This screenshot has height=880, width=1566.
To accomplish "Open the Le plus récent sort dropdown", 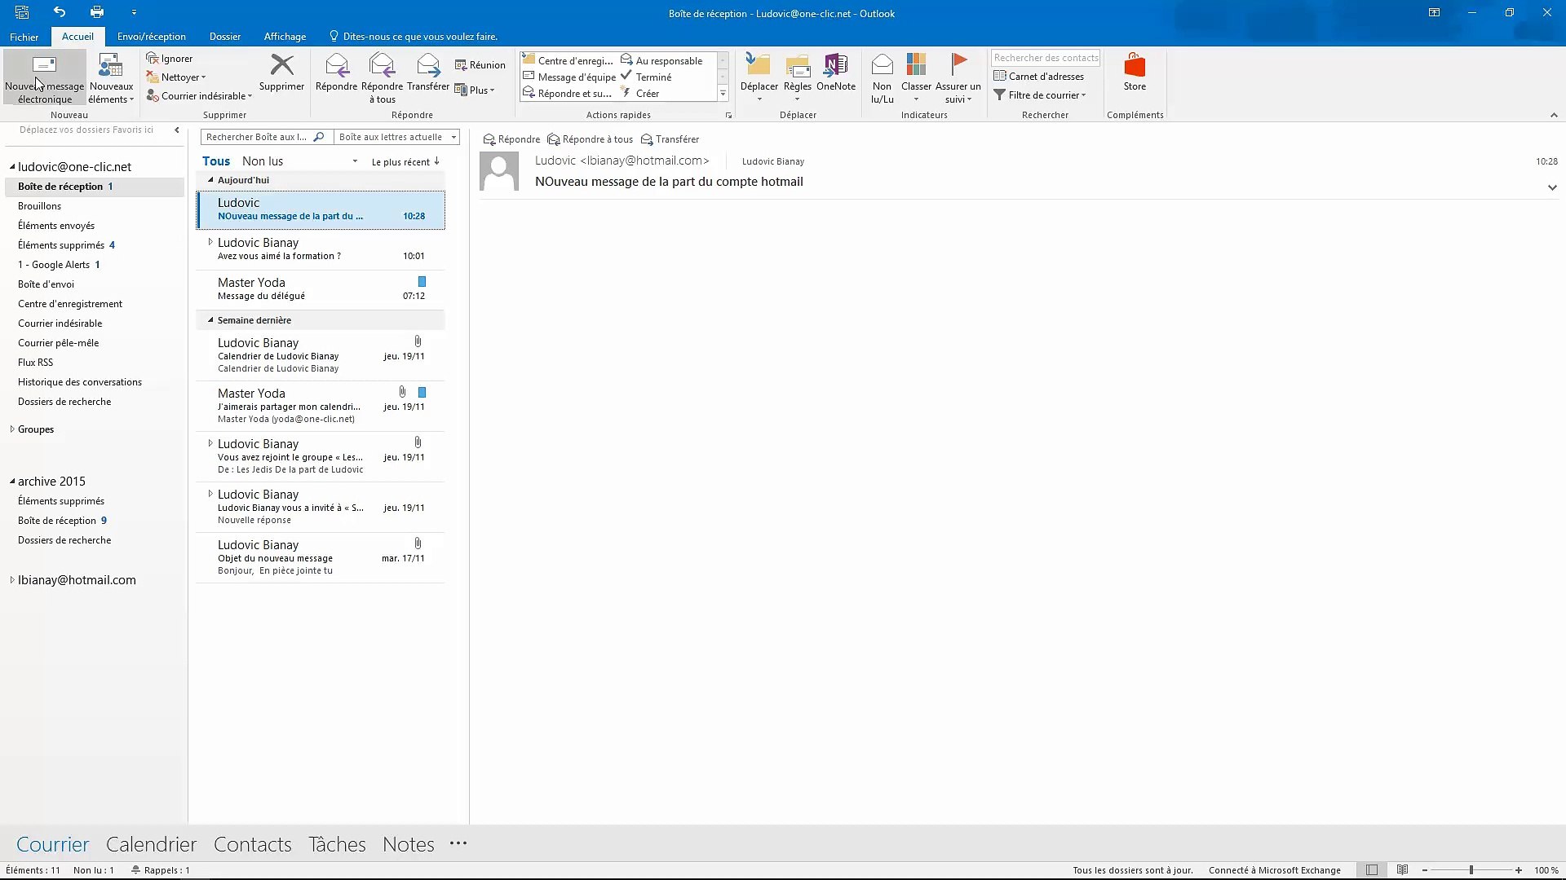I will point(405,161).
